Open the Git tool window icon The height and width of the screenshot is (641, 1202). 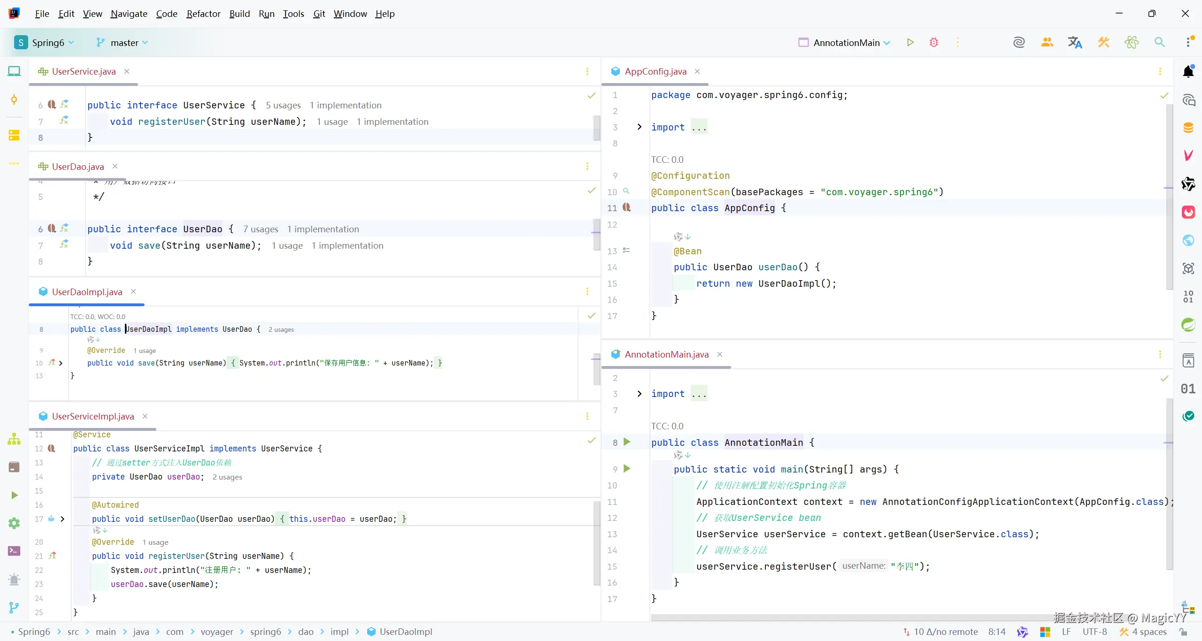pos(14,608)
